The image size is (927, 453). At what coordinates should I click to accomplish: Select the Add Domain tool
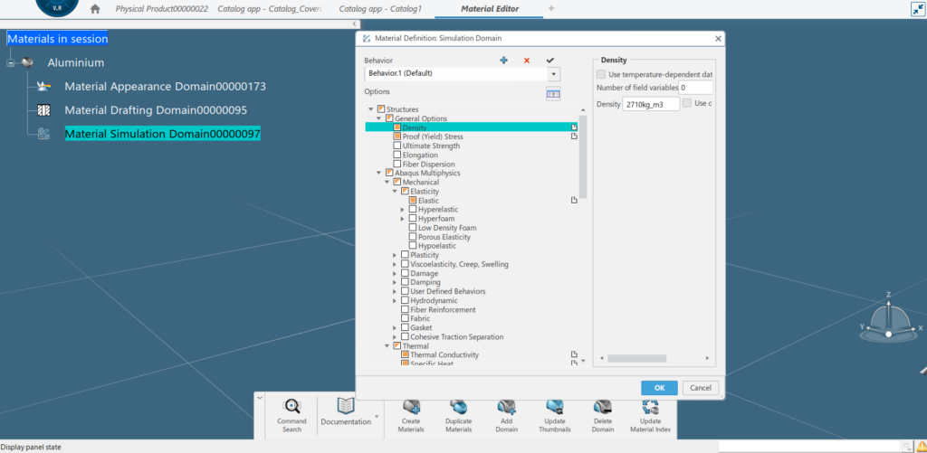click(506, 408)
